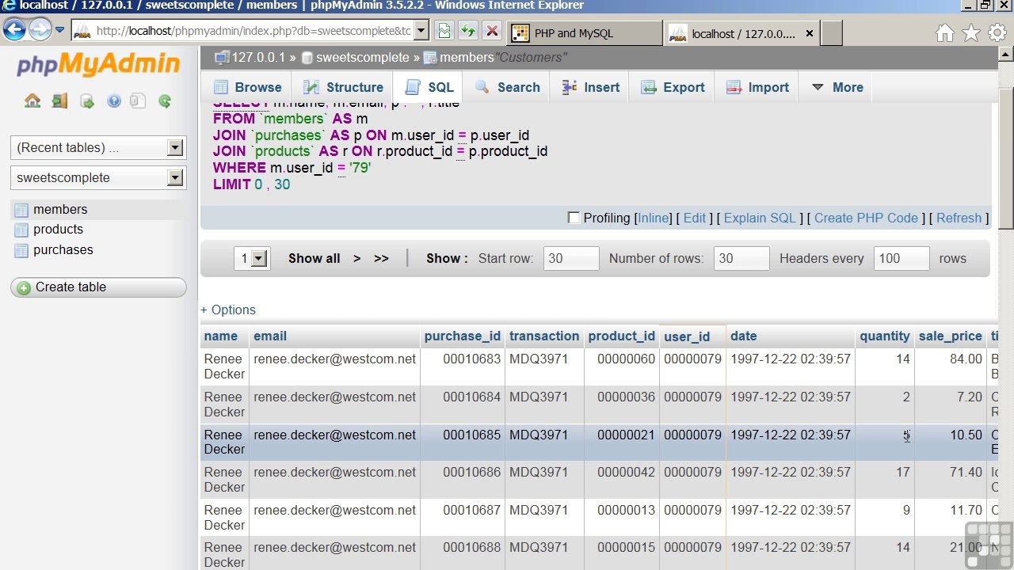Viewport: 1014px width, 570px height.
Task: Click the log out icon in sidebar
Action: click(59, 101)
